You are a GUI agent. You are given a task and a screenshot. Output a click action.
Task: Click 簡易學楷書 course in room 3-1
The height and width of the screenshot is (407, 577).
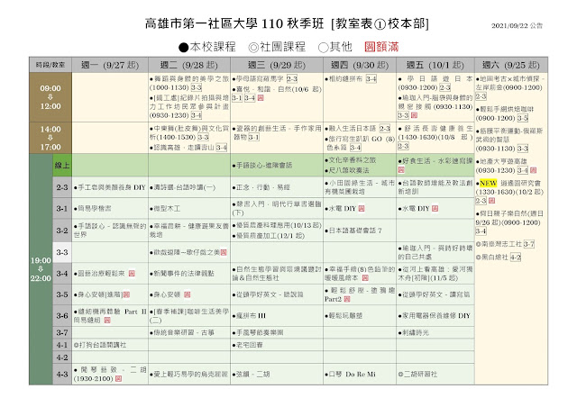[92, 209]
